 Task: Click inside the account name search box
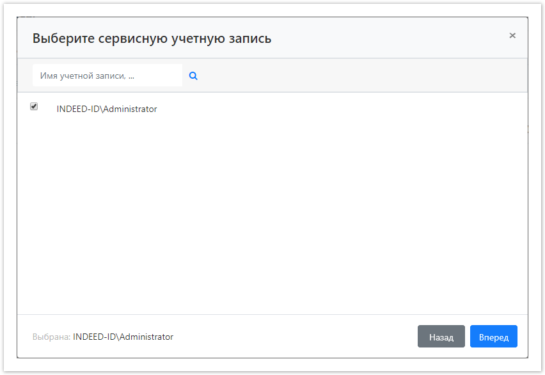(x=107, y=76)
